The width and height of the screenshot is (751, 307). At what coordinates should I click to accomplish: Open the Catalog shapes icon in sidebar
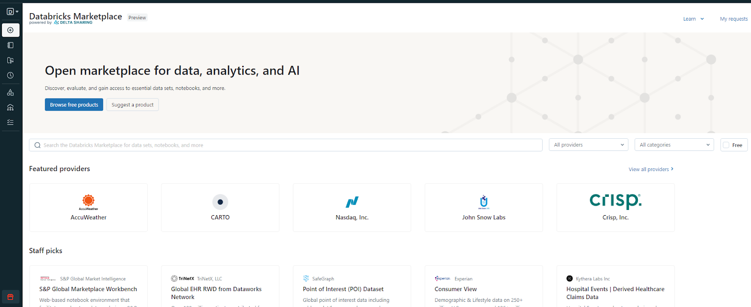[x=10, y=92]
